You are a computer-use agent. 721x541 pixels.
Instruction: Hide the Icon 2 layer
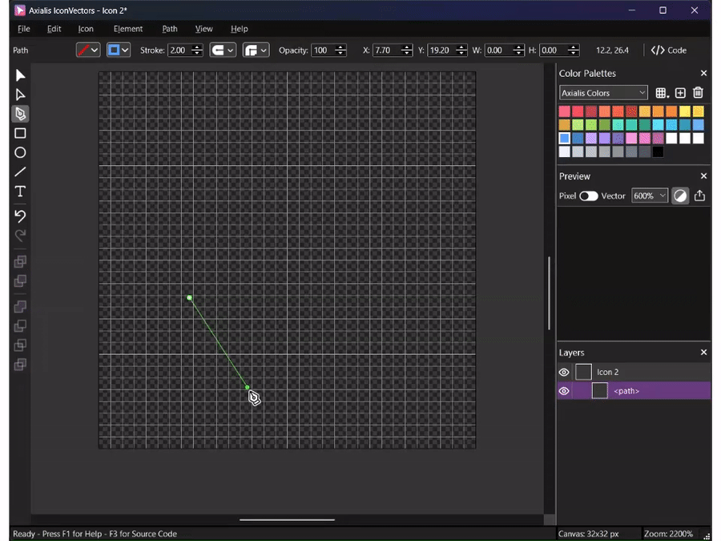click(x=564, y=372)
